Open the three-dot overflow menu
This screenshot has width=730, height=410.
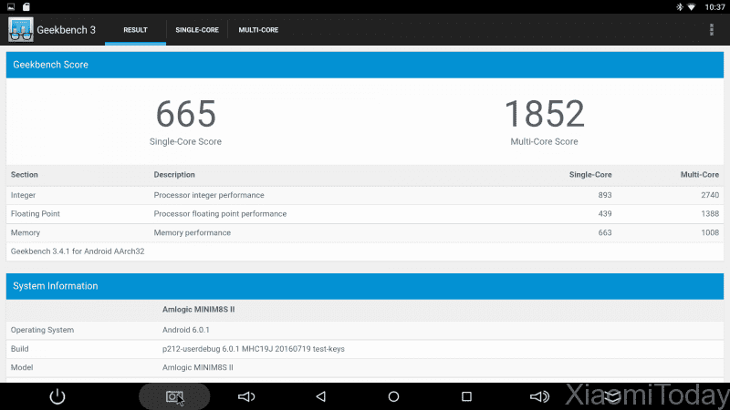pos(712,30)
